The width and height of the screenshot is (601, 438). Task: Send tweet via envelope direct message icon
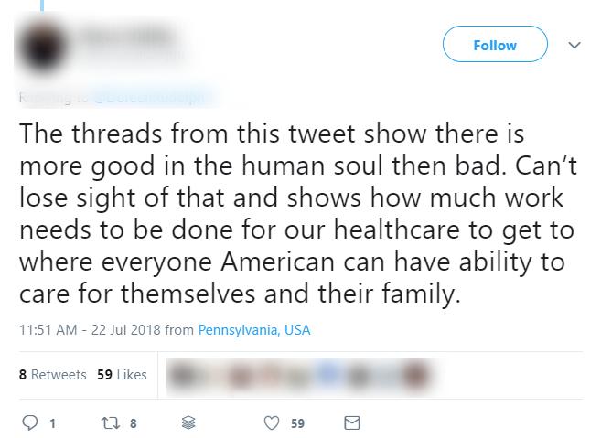[x=351, y=423]
